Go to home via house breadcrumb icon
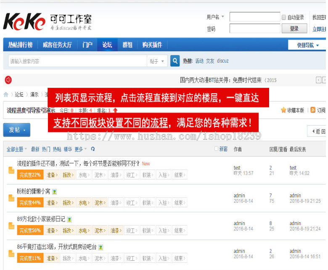 coord(6,94)
